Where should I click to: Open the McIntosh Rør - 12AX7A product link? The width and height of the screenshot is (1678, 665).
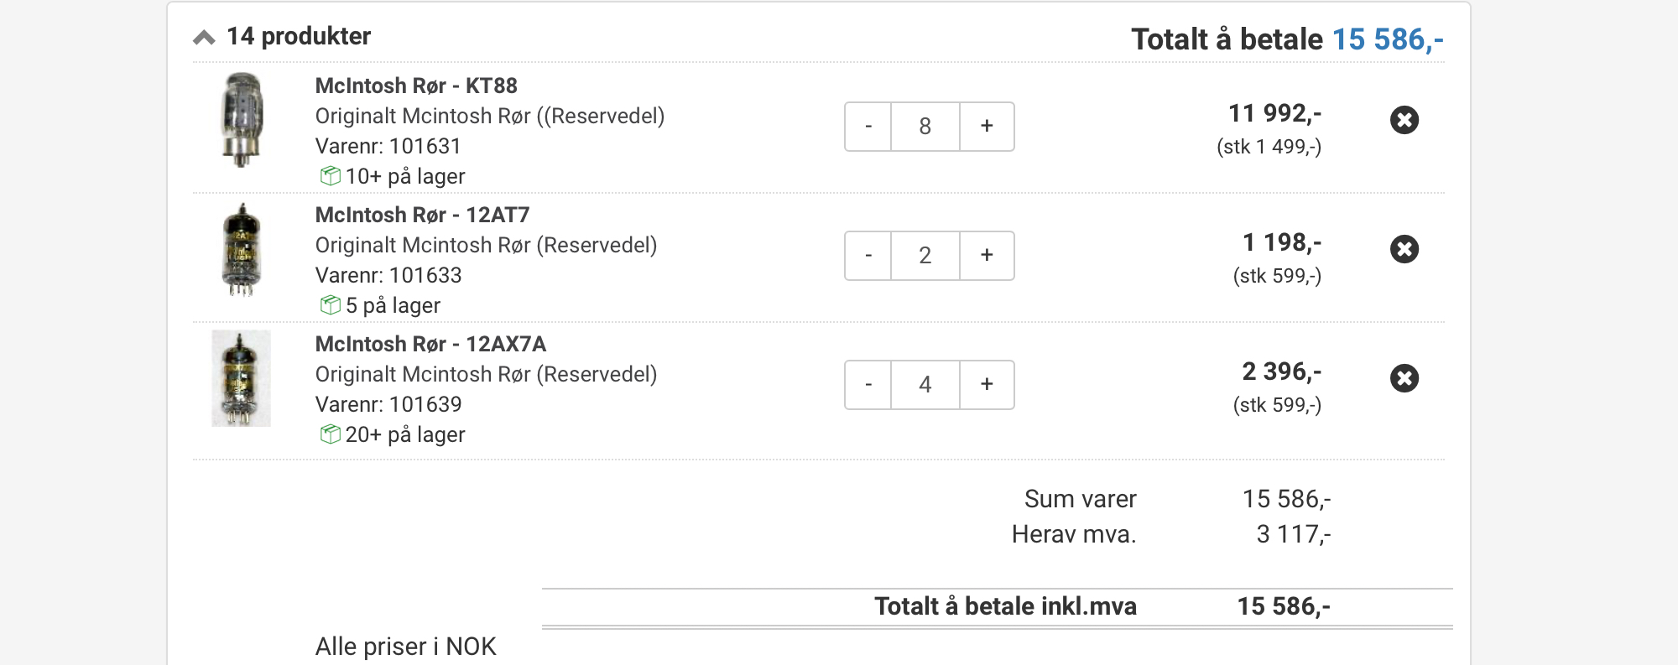pos(430,344)
